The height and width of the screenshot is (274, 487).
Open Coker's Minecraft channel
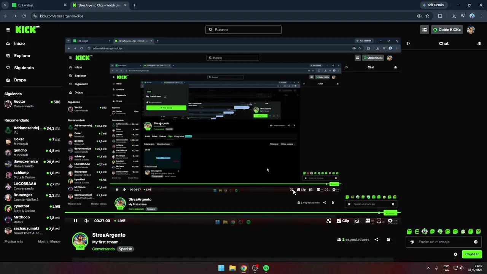tap(32, 142)
